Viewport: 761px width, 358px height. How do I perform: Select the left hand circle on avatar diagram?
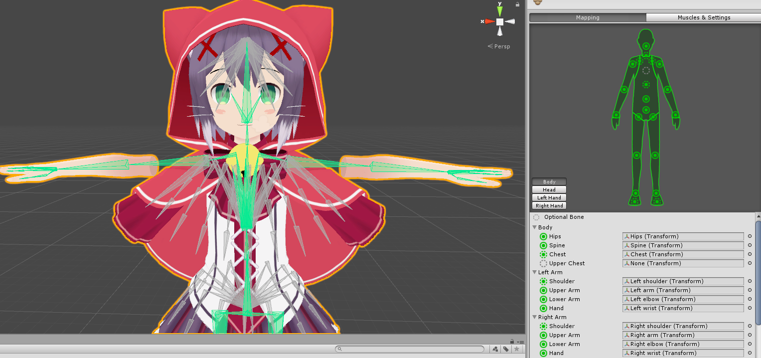coord(676,116)
